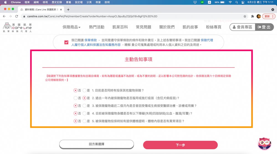Open the 會員專區 member area
Screen dimensions: 277x154
click(x=242, y=27)
